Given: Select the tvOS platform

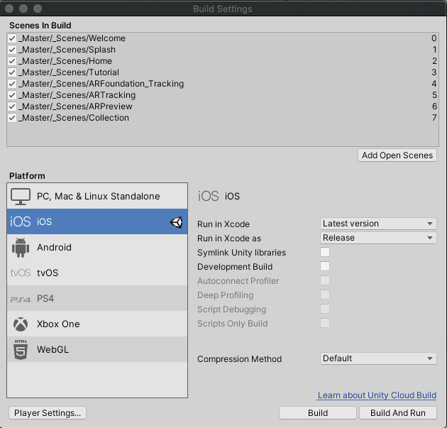Looking at the screenshot, I should (97, 273).
